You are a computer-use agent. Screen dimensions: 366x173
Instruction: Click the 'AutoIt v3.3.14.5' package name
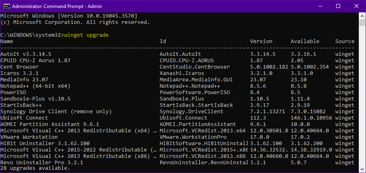26,54
